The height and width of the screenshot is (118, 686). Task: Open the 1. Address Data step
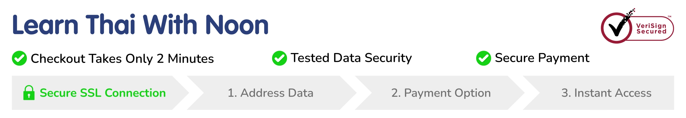[x=270, y=93]
